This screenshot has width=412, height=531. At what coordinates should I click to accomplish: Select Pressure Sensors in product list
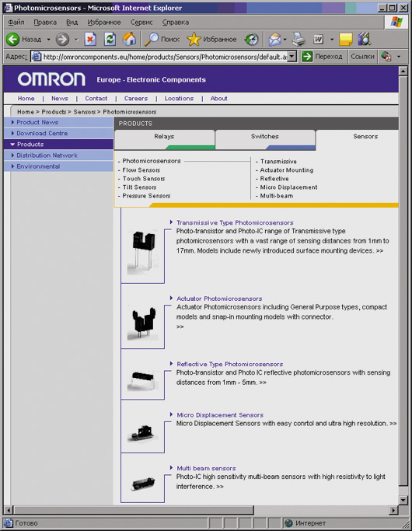click(x=146, y=196)
